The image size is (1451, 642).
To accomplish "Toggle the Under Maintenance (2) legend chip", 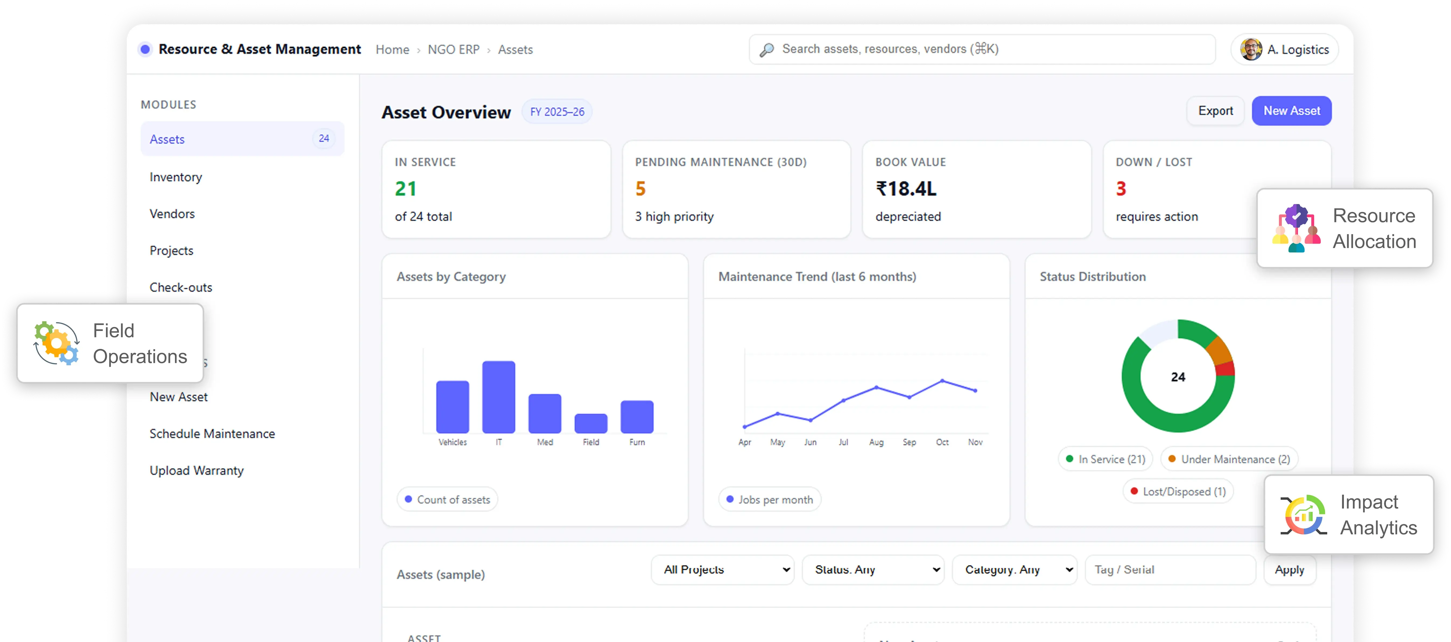I will (1228, 459).
